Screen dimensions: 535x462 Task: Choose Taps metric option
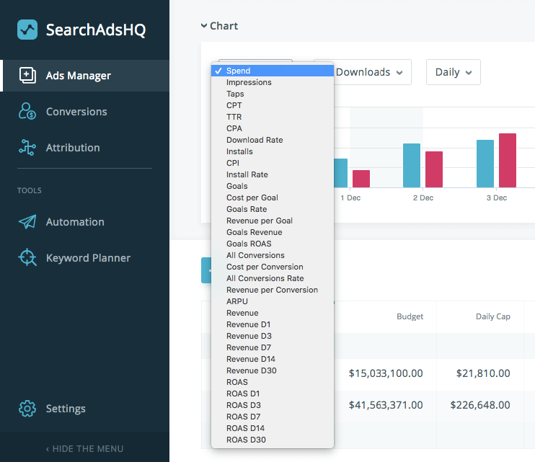[x=273, y=94]
